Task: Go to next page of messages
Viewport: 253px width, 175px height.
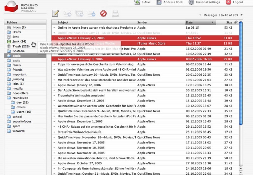Action: tap(242, 15)
